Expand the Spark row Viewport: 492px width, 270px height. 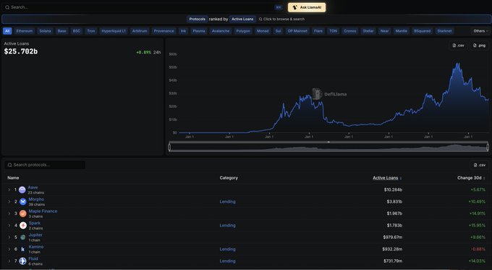click(x=9, y=225)
